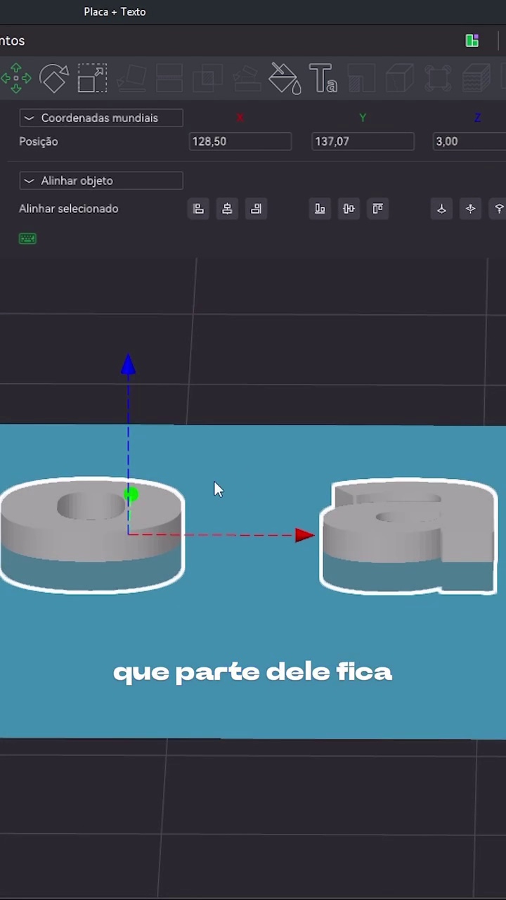
Task: Edit the Y position field 137,07
Action: click(x=363, y=141)
